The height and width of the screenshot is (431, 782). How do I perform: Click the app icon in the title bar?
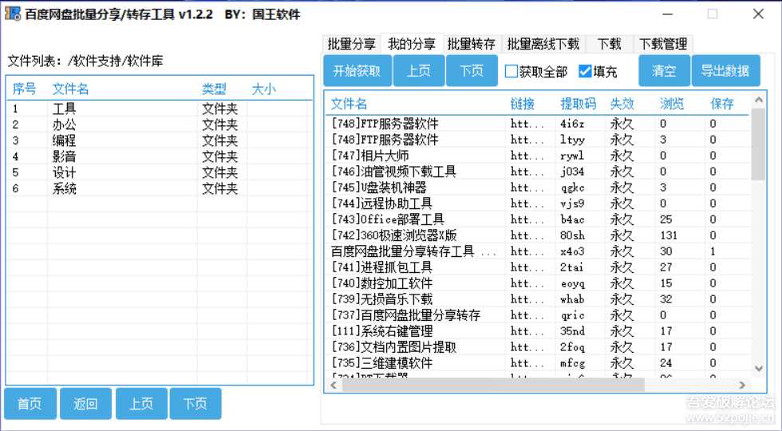pos(12,14)
